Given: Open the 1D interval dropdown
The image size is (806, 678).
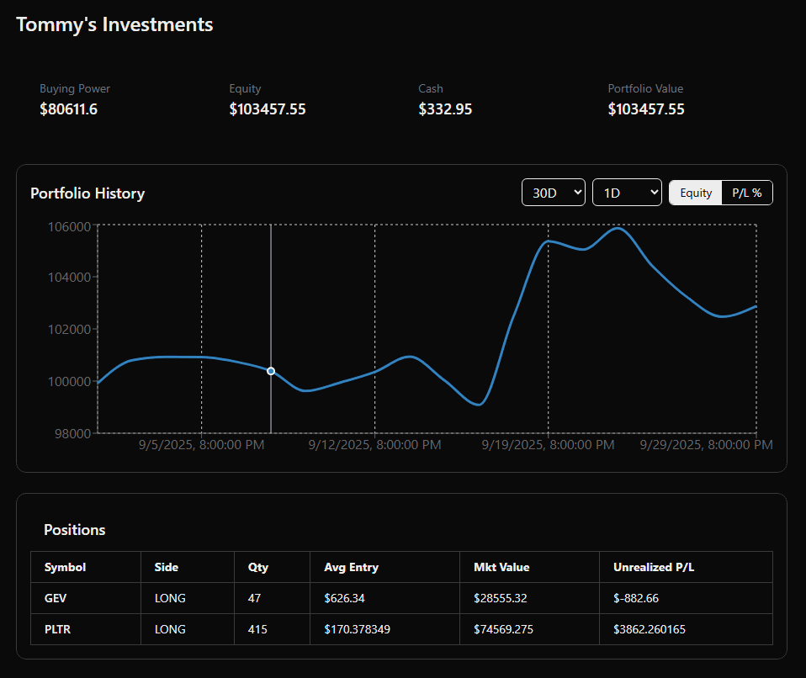Looking at the screenshot, I should (626, 192).
